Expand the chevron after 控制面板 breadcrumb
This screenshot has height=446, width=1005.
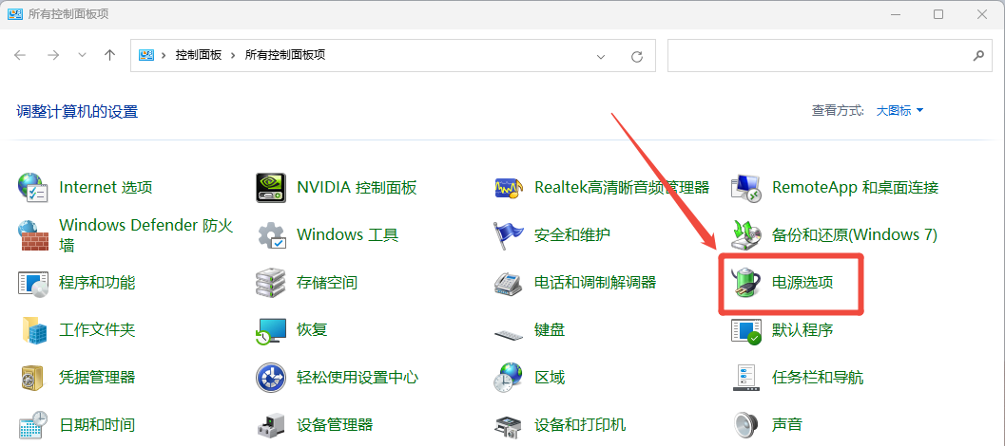tap(233, 56)
